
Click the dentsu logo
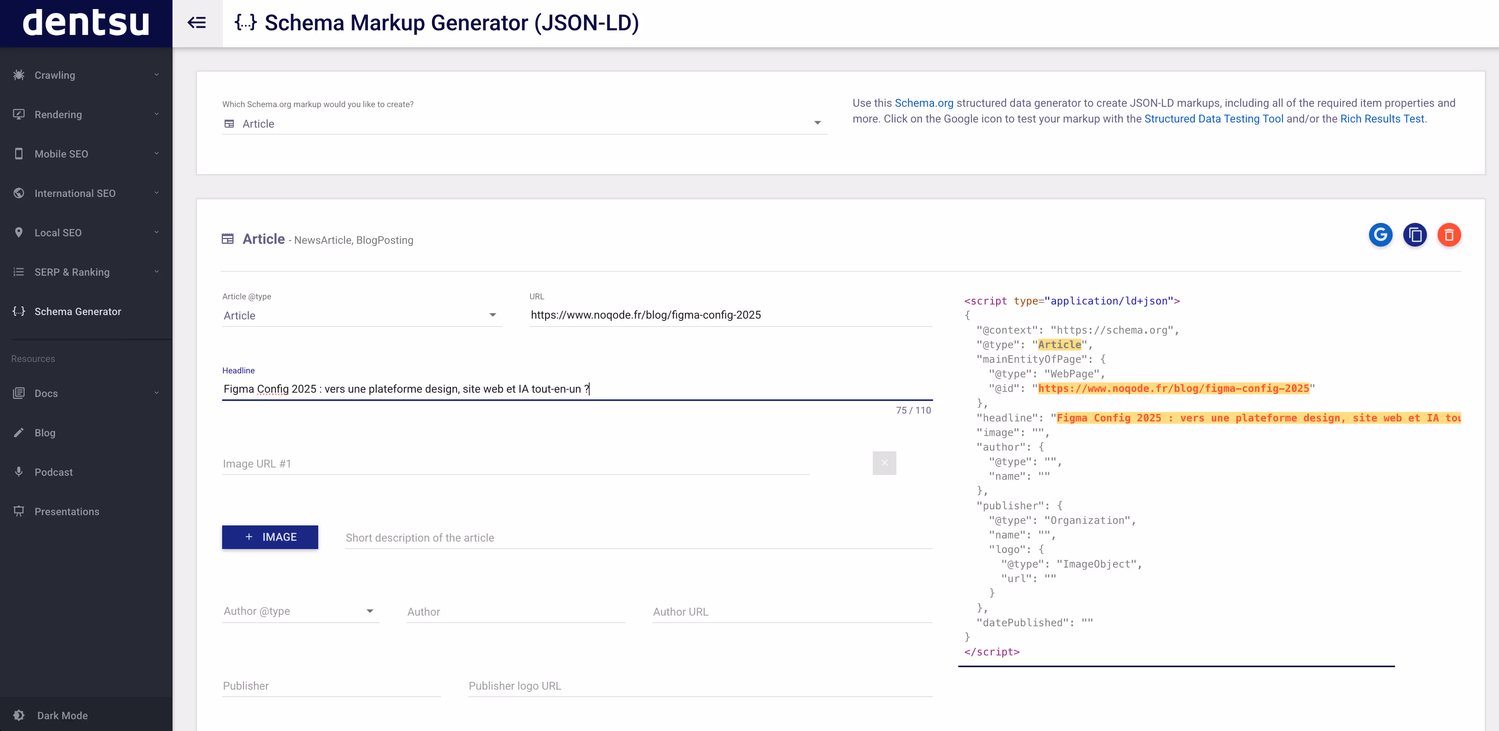point(86,23)
